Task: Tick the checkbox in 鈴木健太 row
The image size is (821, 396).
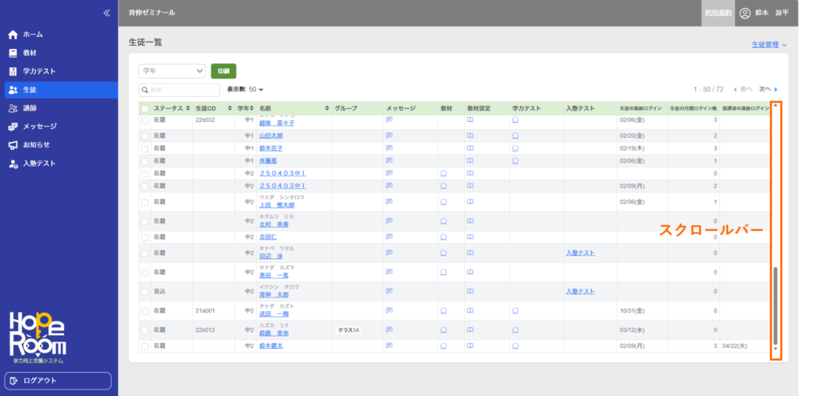Action: point(144,346)
